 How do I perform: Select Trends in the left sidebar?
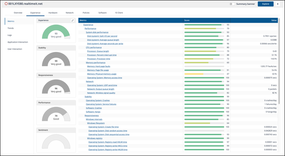pos(11,28)
